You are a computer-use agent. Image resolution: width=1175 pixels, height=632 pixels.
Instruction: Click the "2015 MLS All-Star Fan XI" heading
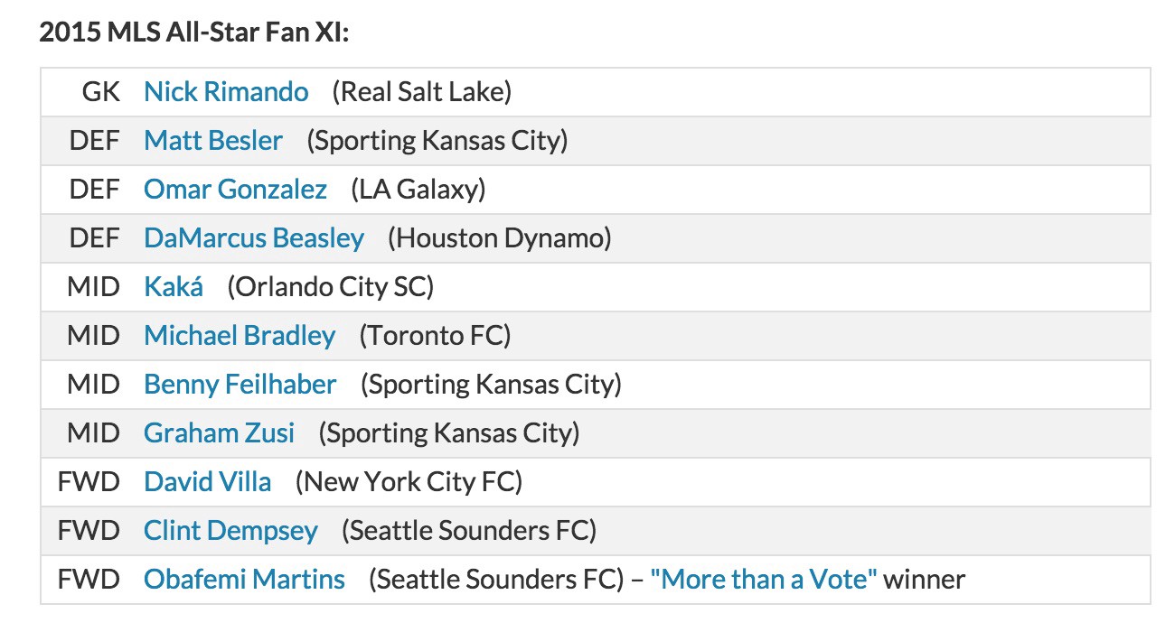(x=194, y=33)
